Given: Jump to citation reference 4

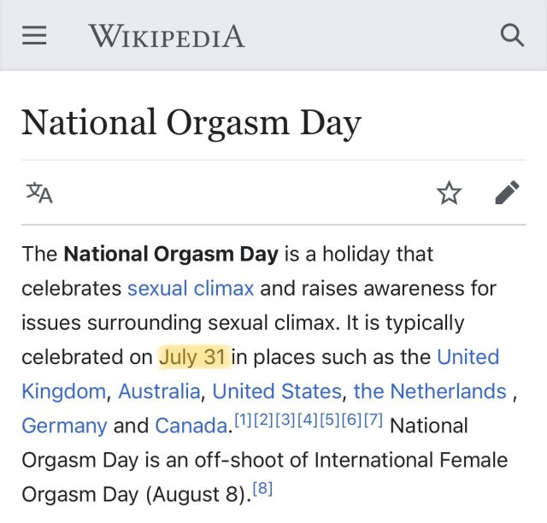Looking at the screenshot, I should pyautogui.click(x=308, y=420).
